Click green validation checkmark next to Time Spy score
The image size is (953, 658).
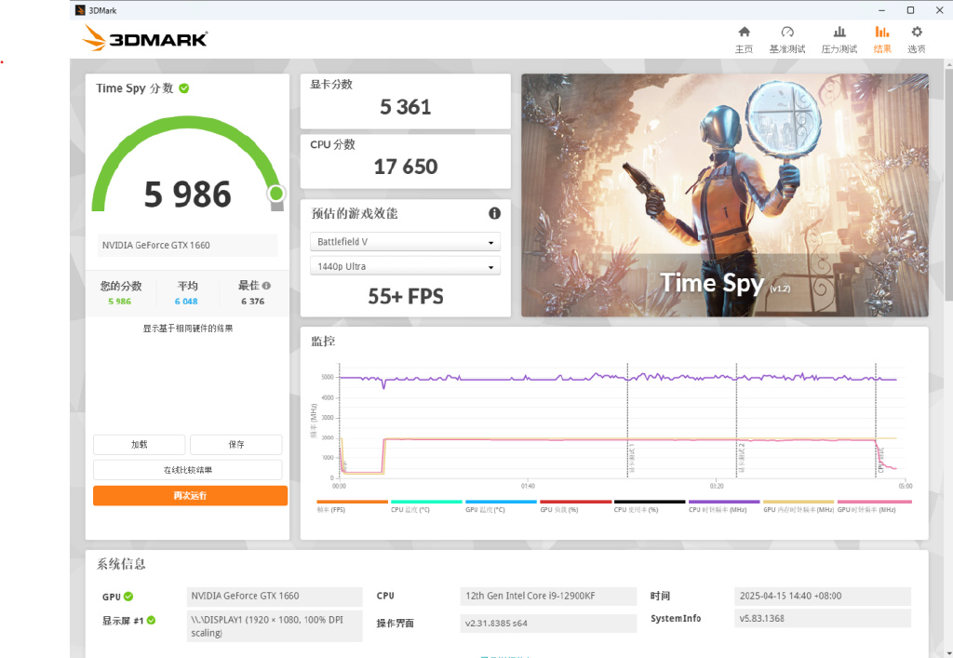pyautogui.click(x=184, y=88)
